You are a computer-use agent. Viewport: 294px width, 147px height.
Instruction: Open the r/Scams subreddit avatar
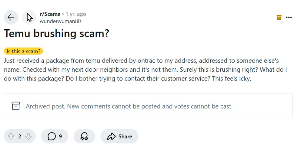[x=29, y=17]
